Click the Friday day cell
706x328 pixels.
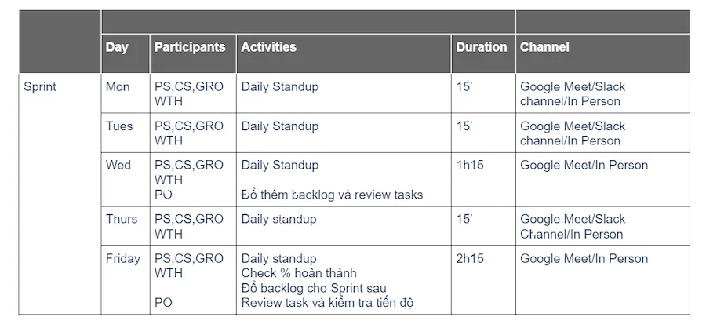(x=126, y=280)
